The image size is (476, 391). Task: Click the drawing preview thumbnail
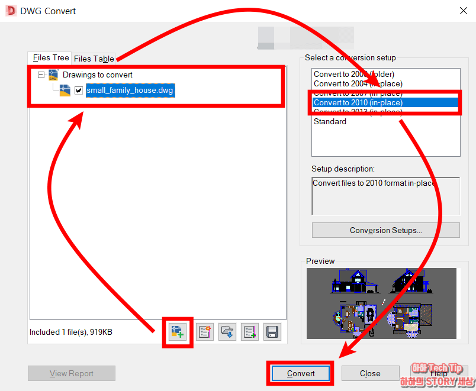381,303
